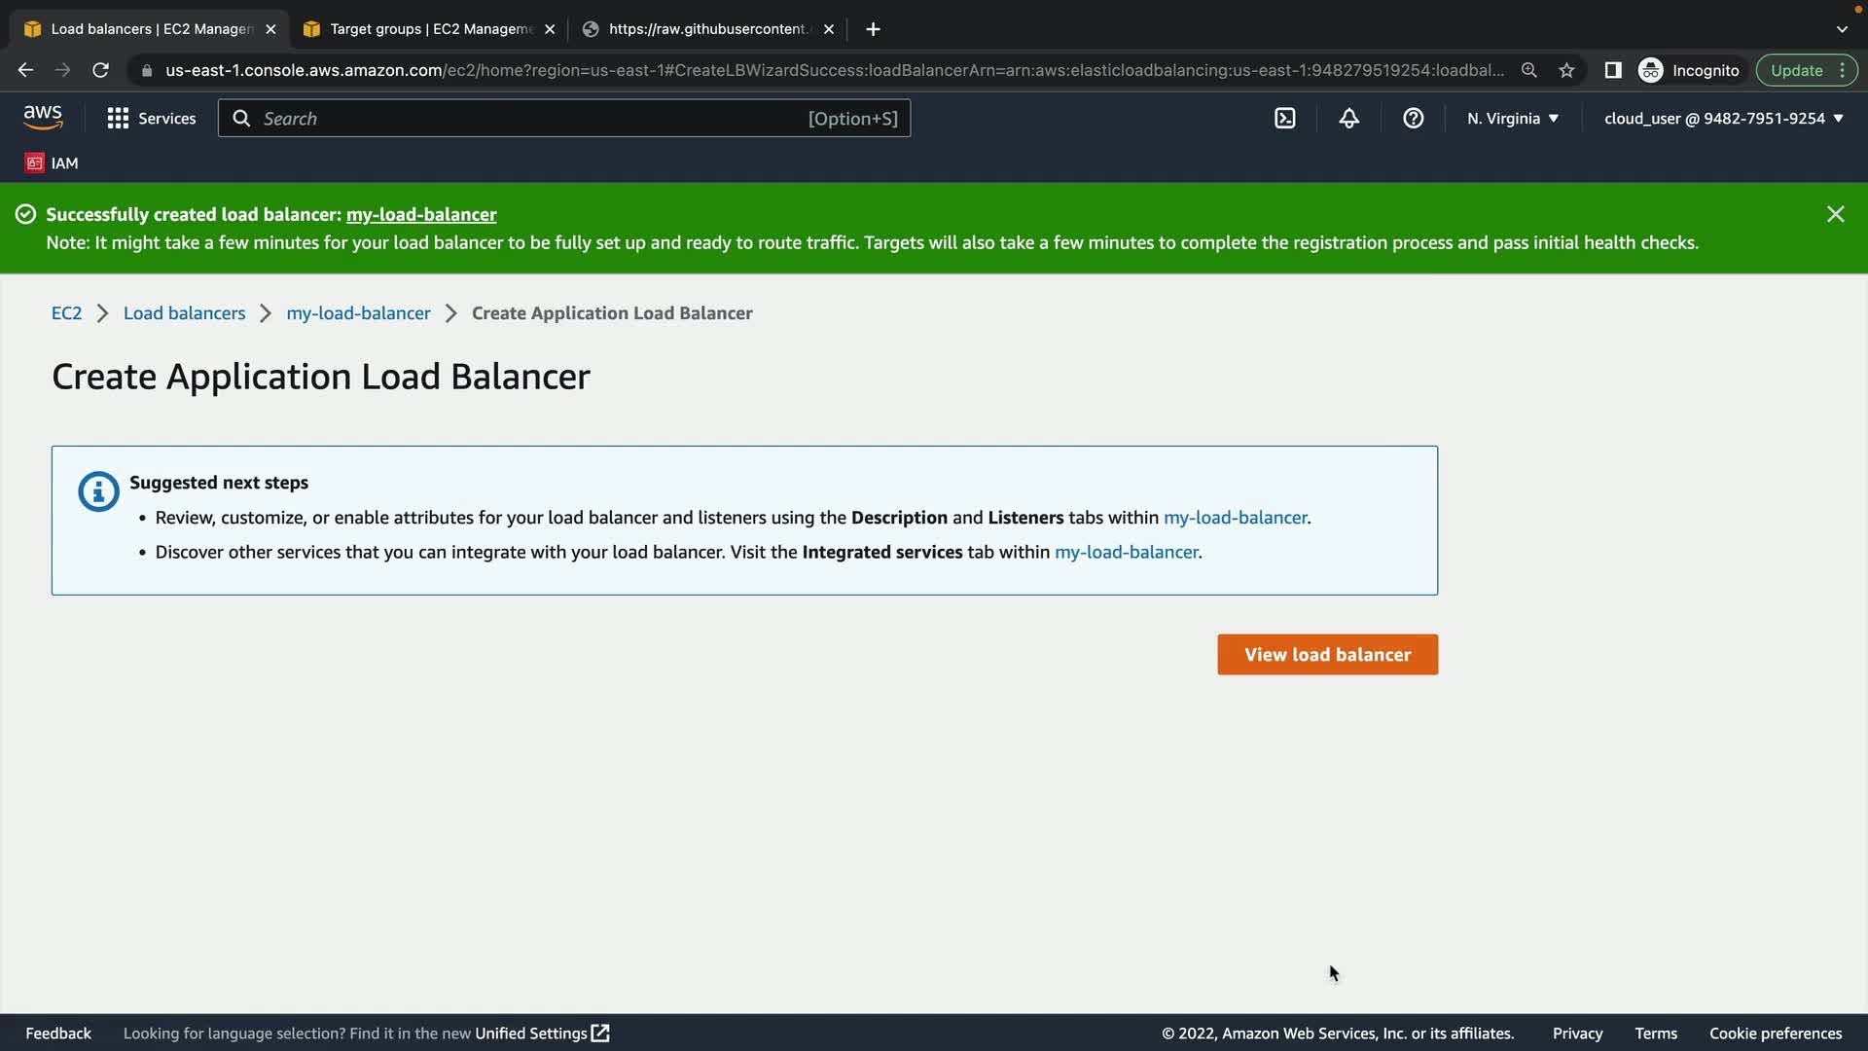Click the AWS logo home icon
Viewport: 1868px width, 1051px height.
pyautogui.click(x=43, y=118)
